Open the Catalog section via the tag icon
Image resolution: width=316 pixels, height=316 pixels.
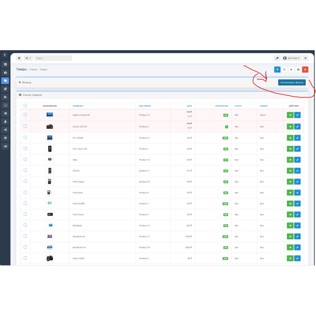pos(5,81)
